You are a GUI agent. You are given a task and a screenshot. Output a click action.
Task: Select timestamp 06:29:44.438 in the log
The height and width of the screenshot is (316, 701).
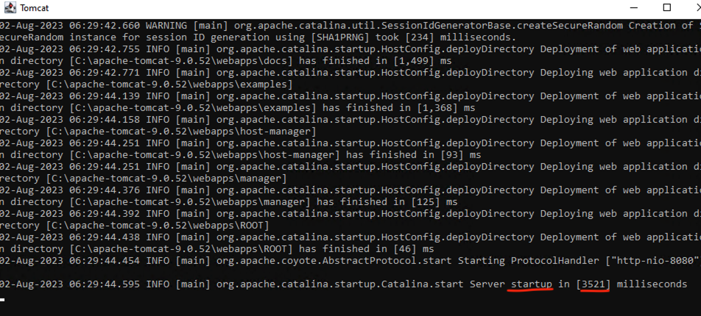105,237
